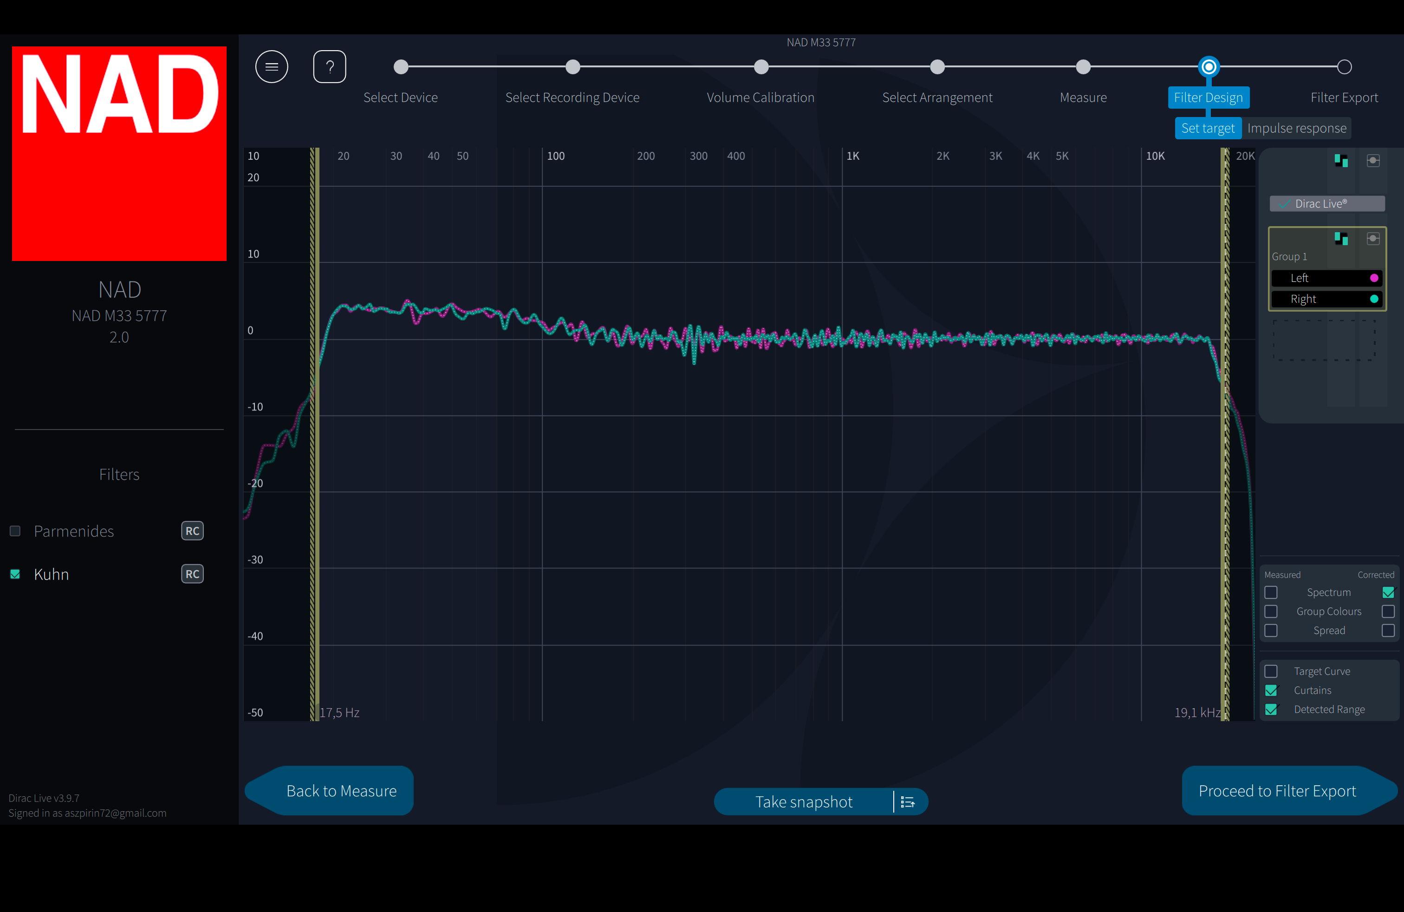The image size is (1404, 912).
Task: Enable the Parmenides filter checkbox
Action: 15,531
